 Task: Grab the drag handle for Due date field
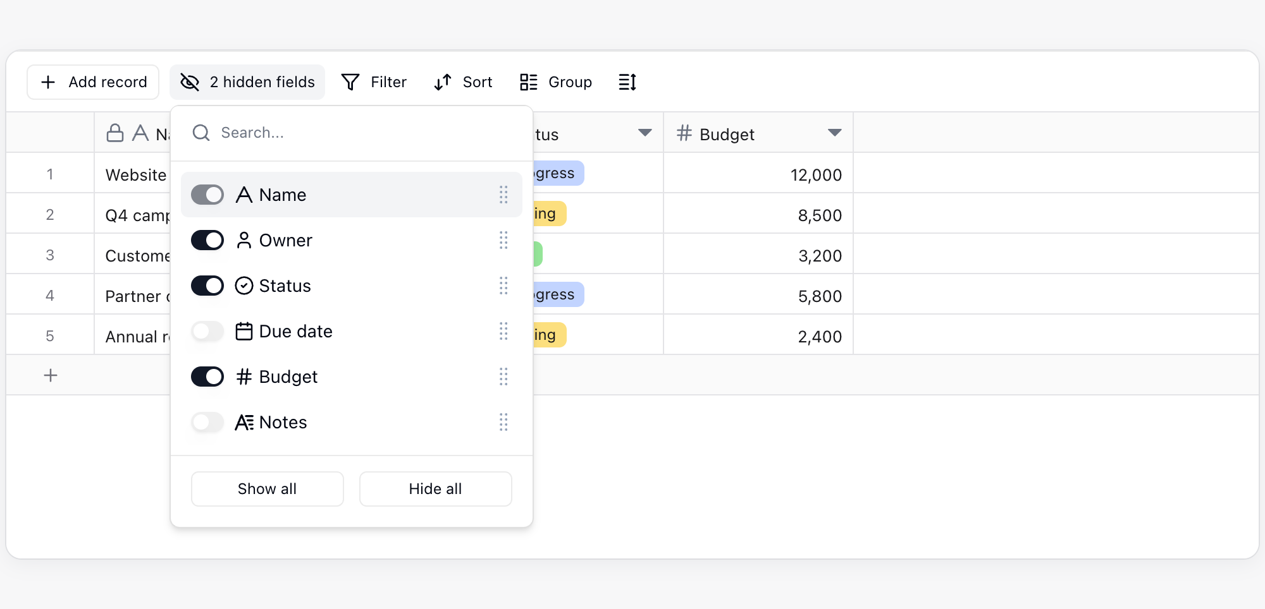(503, 331)
